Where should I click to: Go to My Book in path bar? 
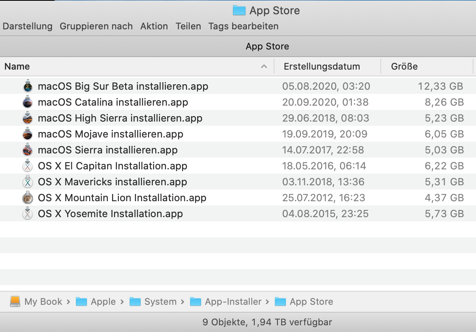43,301
